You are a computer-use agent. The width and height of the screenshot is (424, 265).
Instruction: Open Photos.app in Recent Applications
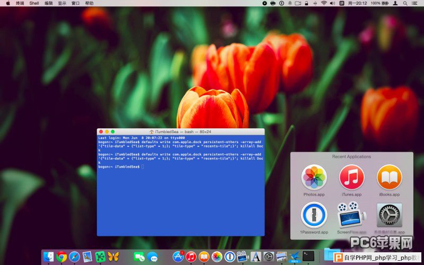314,178
